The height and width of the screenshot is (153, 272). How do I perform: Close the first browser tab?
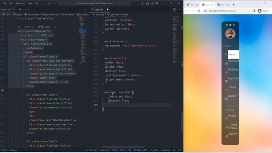[x=197, y=5]
